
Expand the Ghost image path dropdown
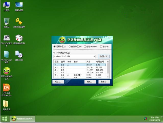(94, 56)
